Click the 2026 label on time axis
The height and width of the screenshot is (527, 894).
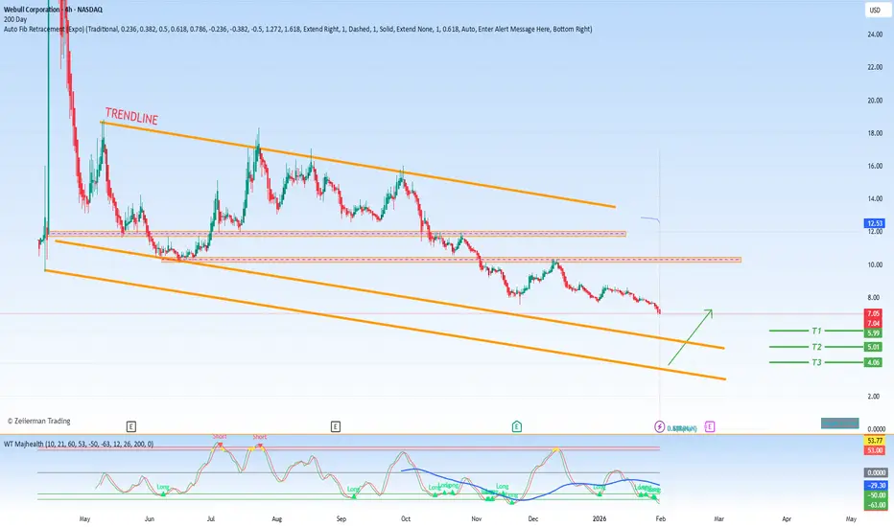600,519
